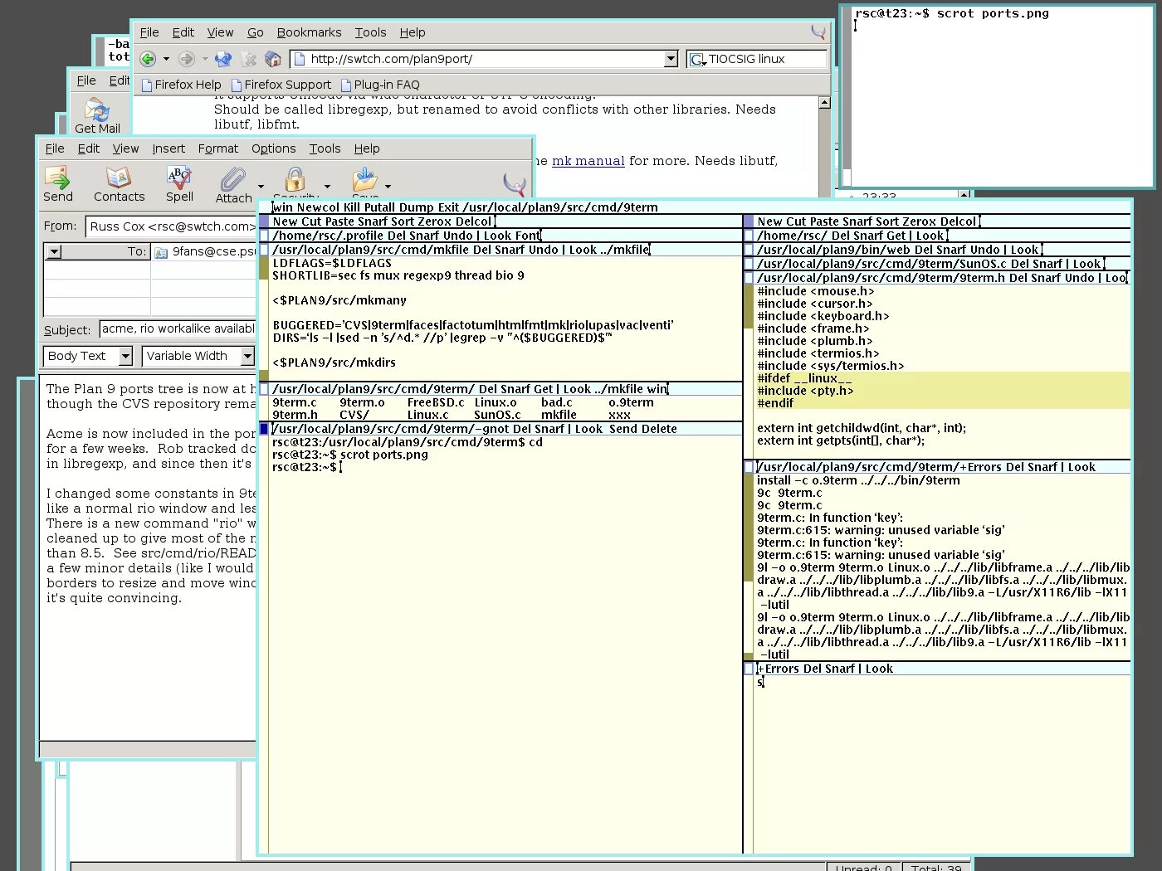
Task: Click 9term.c in the acme directory listing
Action: (x=295, y=402)
